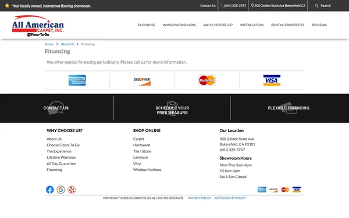Go to Rental Properties page
The height and width of the screenshot is (218, 349).
click(x=287, y=25)
